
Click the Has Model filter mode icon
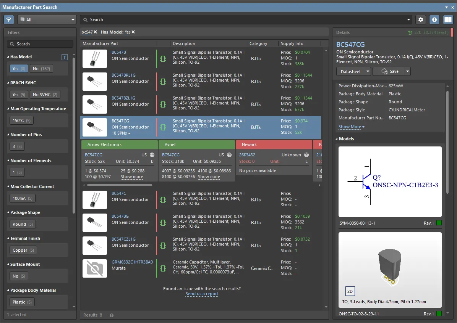65,57
